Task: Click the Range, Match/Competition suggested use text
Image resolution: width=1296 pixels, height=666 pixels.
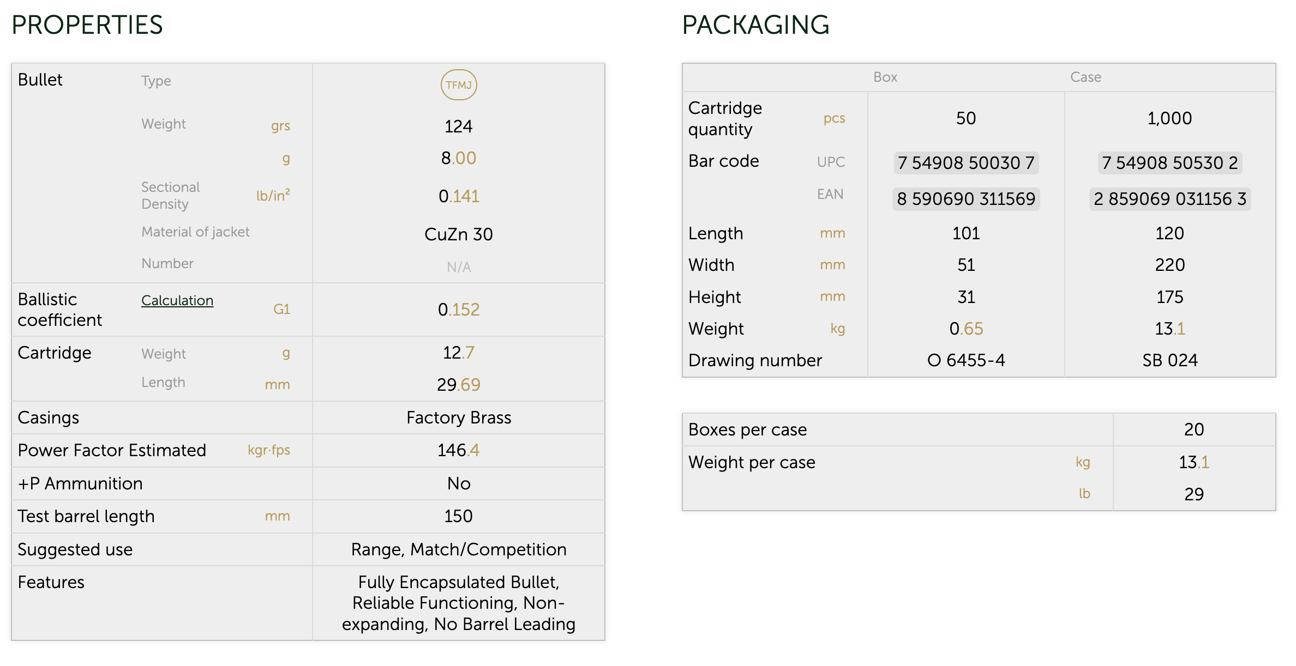Action: coord(458,549)
